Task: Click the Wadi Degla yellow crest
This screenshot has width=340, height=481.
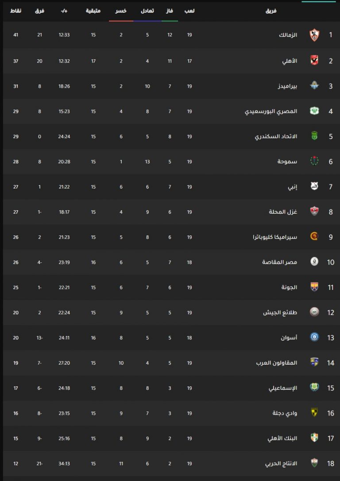Action: coord(314,412)
